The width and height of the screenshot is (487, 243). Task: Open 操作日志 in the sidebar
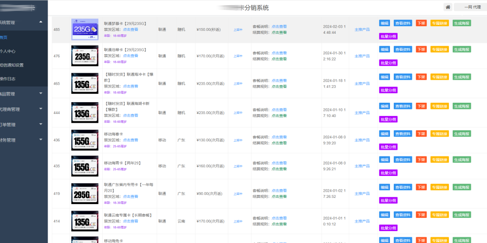coord(10,78)
